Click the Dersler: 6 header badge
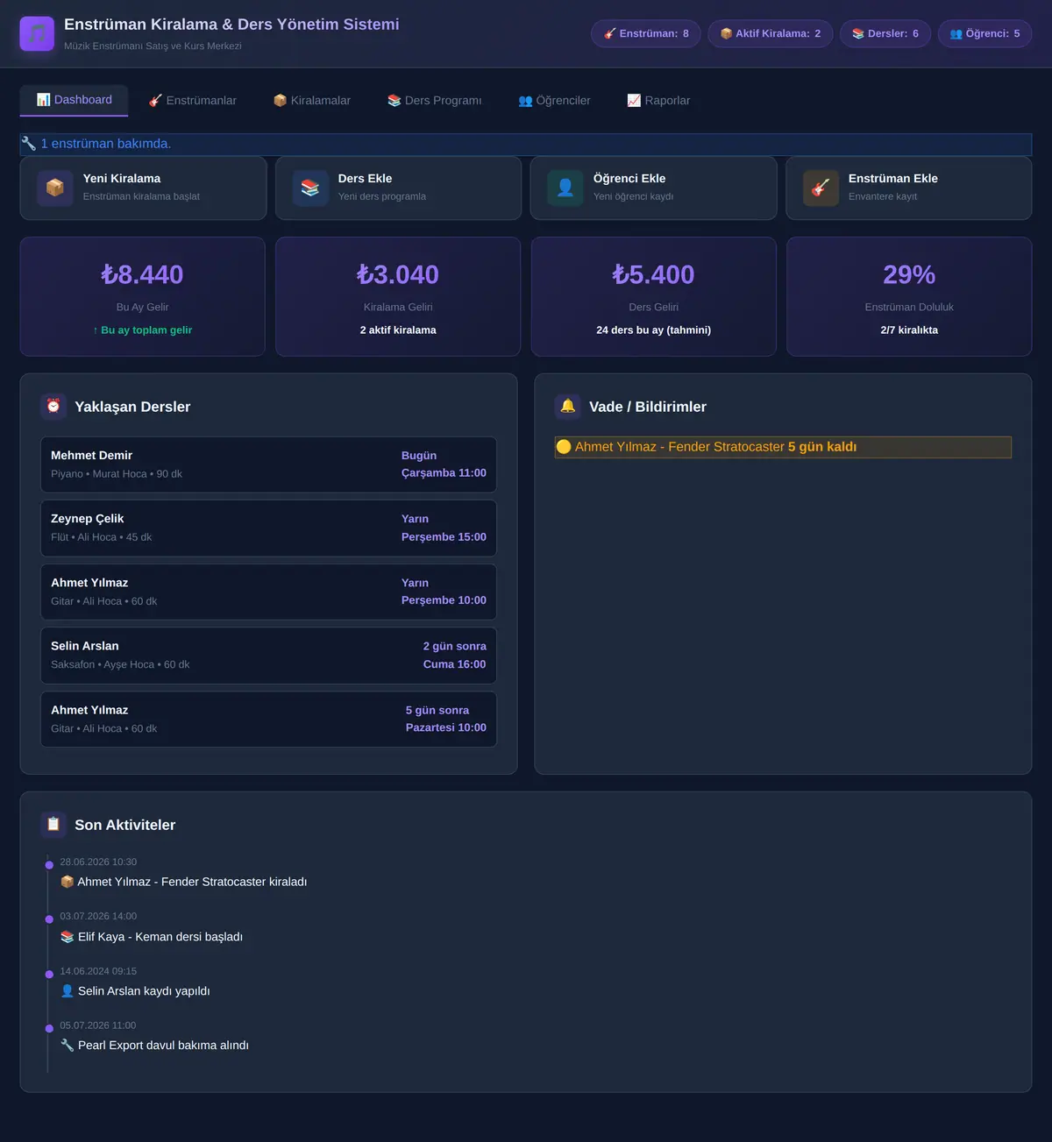This screenshot has height=1142, width=1052. pos(885,34)
